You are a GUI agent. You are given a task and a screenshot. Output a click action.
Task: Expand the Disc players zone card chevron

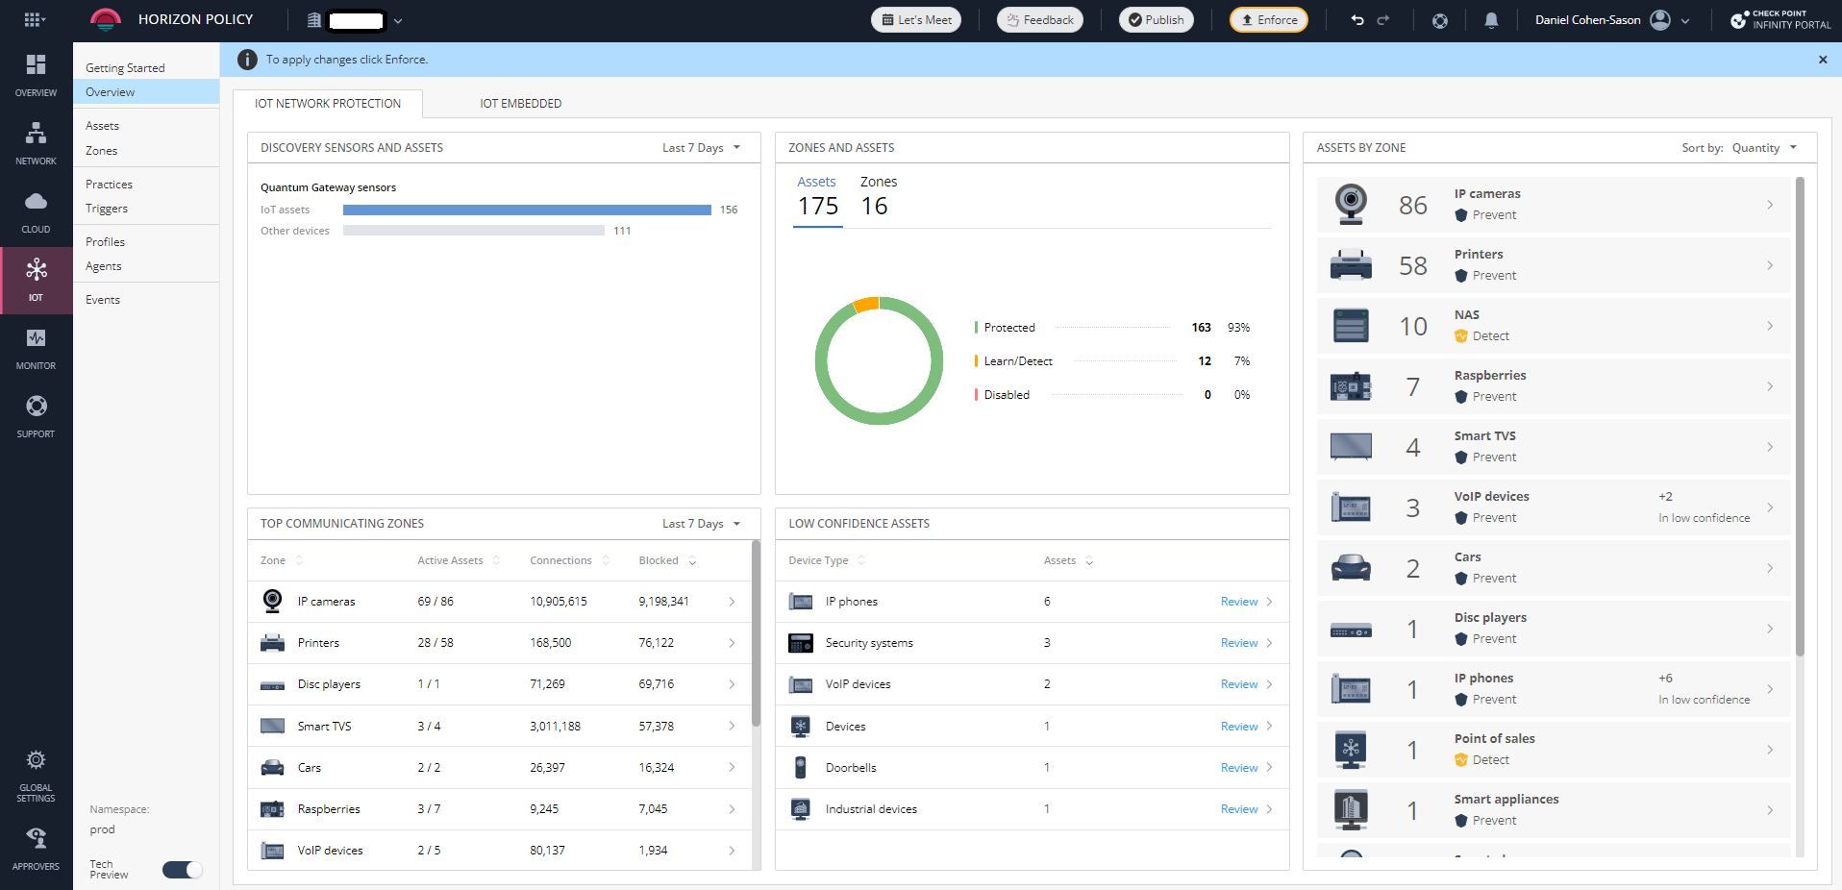(1770, 629)
